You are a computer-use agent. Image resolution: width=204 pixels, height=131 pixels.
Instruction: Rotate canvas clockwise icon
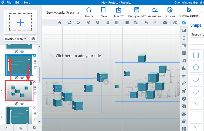(70, 23)
